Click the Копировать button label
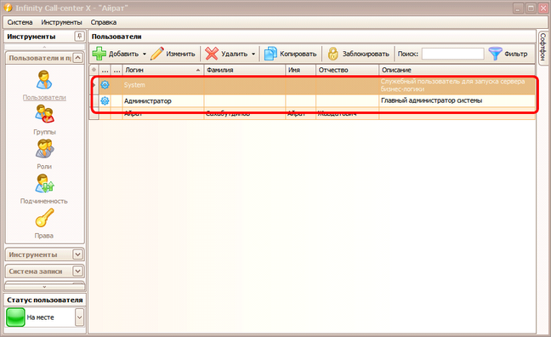 [x=298, y=54]
